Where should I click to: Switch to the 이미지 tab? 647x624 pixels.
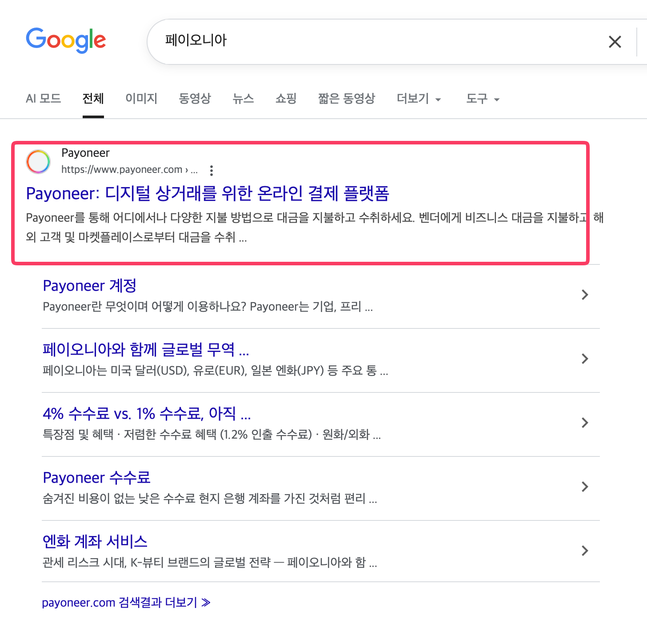tap(141, 98)
